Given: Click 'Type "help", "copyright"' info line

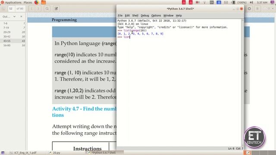Looking at the screenshot, I should (x=172, y=27).
